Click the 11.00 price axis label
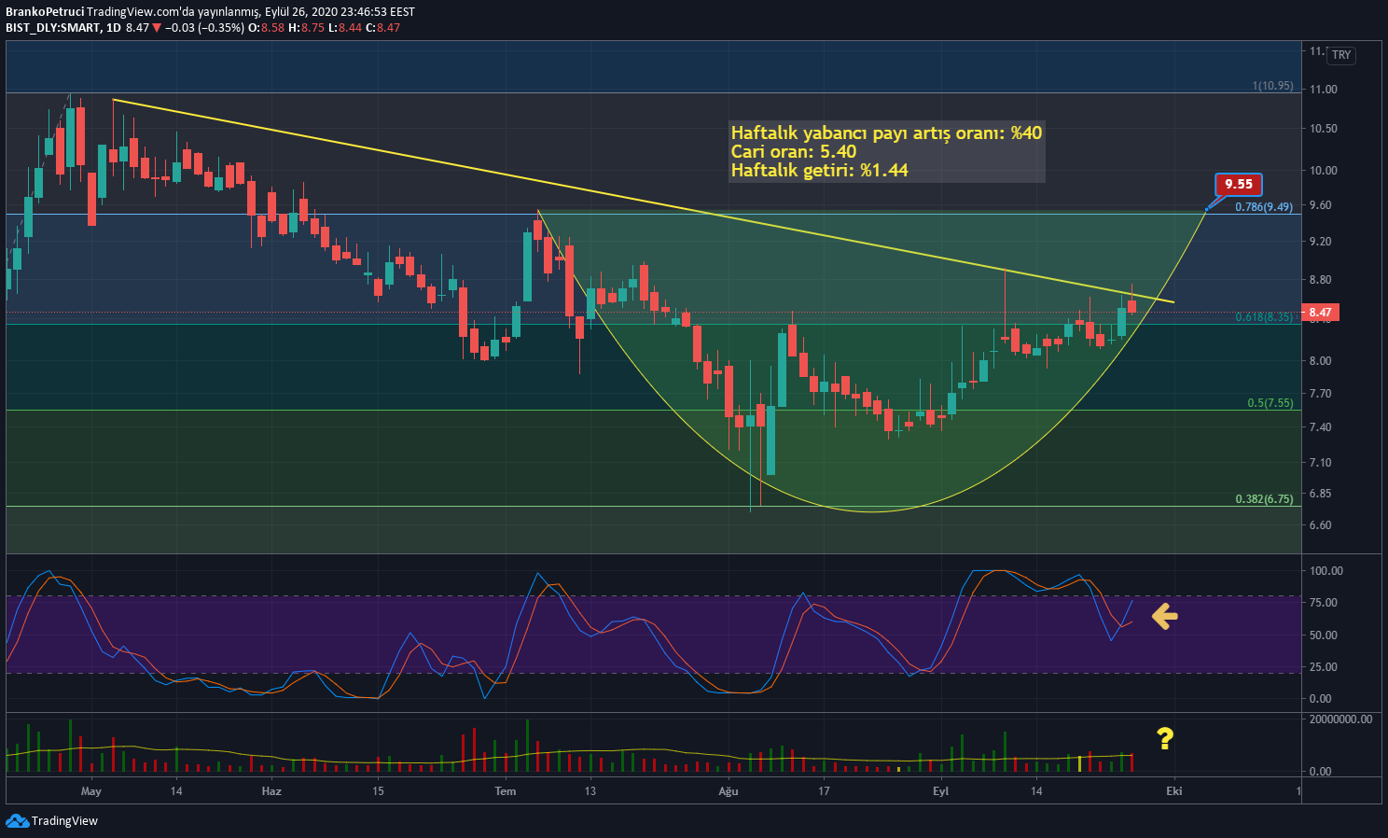Image resolution: width=1388 pixels, height=838 pixels. 1324,90
